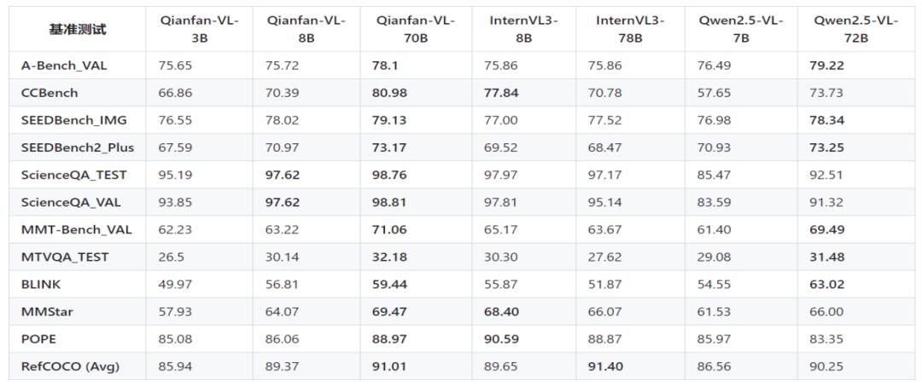922x386 pixels.
Task: Click the InternVL3-8B column header
Action: tap(523, 29)
